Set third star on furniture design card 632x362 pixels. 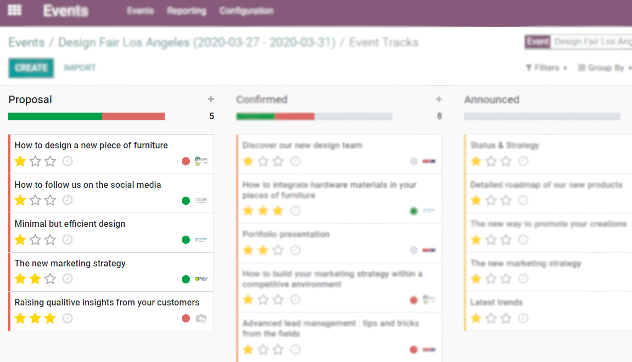(50, 161)
